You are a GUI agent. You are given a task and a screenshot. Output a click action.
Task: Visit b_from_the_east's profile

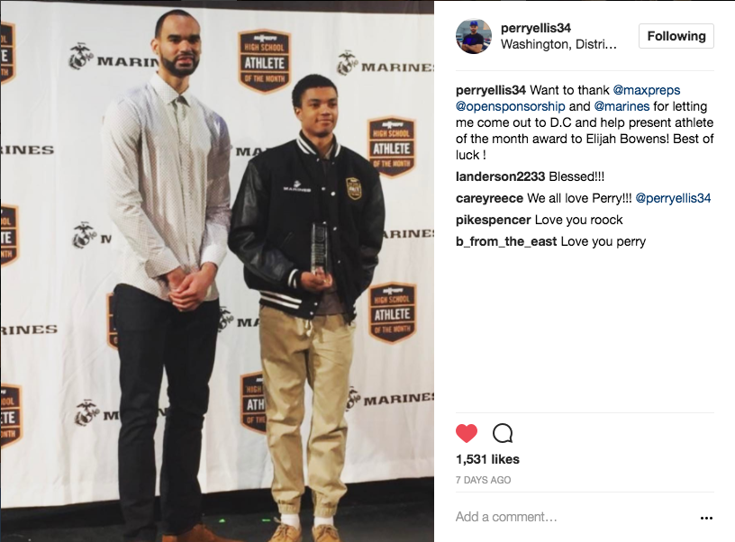coord(506,241)
